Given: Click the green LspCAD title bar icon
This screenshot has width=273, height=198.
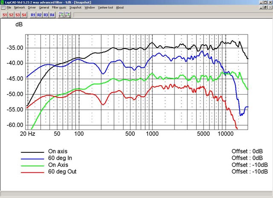Looking at the screenshot, I should pos(2,2).
